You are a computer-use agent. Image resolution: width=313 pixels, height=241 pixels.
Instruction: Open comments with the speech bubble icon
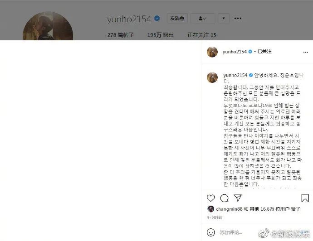pyautogui.click(x=224, y=198)
